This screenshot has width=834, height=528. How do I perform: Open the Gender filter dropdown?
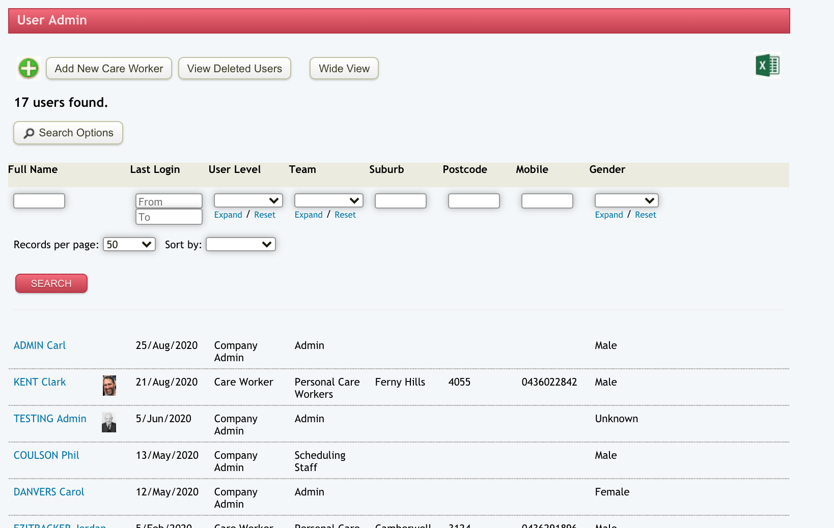click(626, 200)
